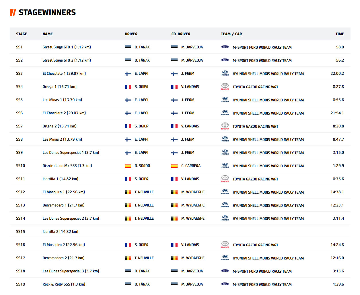This screenshot has height=295, width=360.
Task: Click the STAGE column header
Action: 22,34
